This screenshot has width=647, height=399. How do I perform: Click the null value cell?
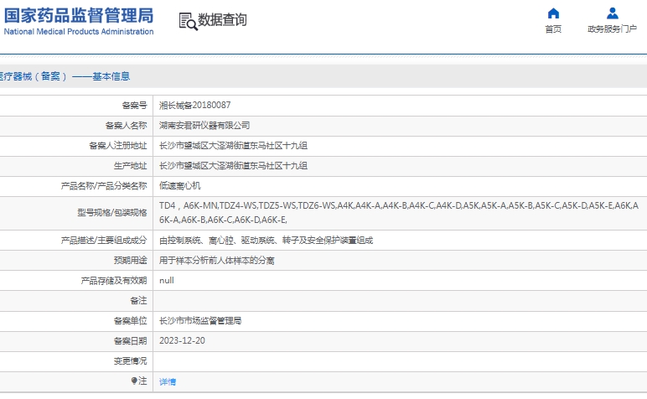(167, 281)
